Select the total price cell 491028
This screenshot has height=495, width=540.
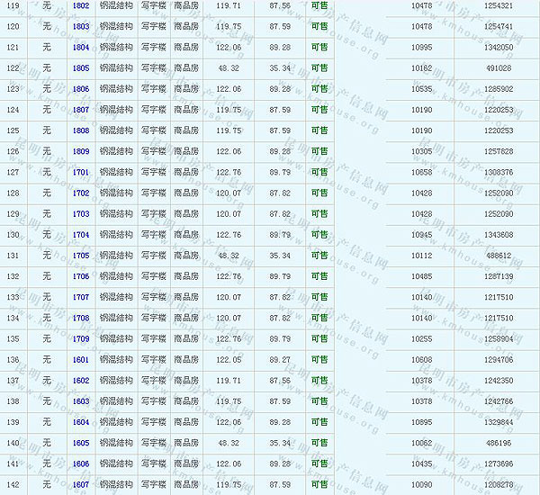(x=498, y=67)
